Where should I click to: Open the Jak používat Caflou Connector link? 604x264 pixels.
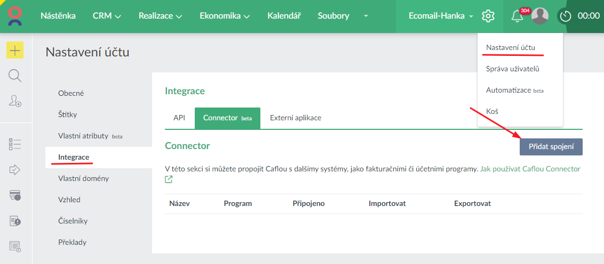click(530, 169)
